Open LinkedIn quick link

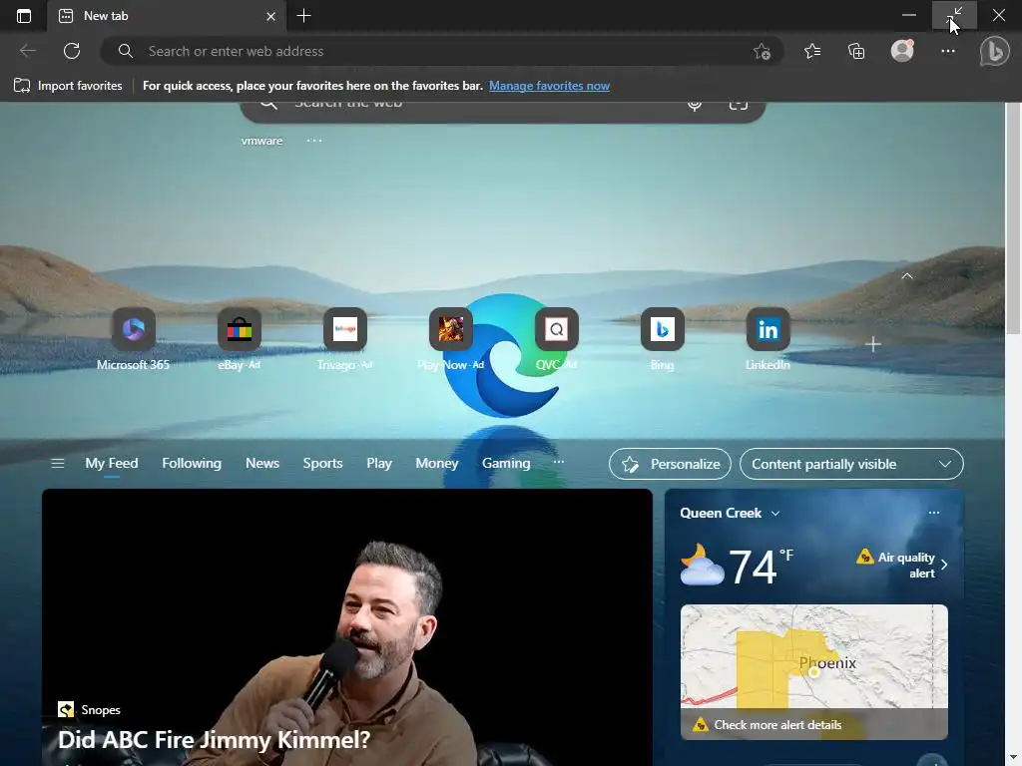[767, 339]
